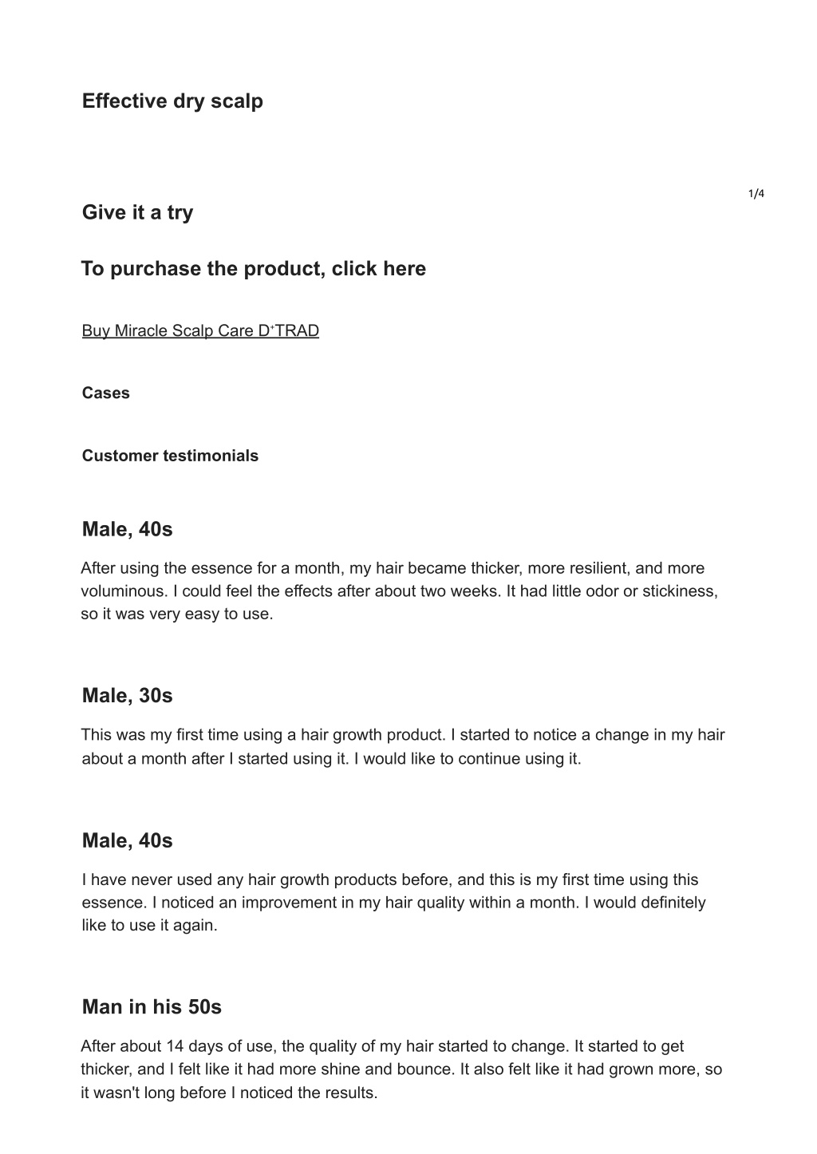Click the Male, 30s heading
This screenshot has width=817, height=1154.
[127, 696]
